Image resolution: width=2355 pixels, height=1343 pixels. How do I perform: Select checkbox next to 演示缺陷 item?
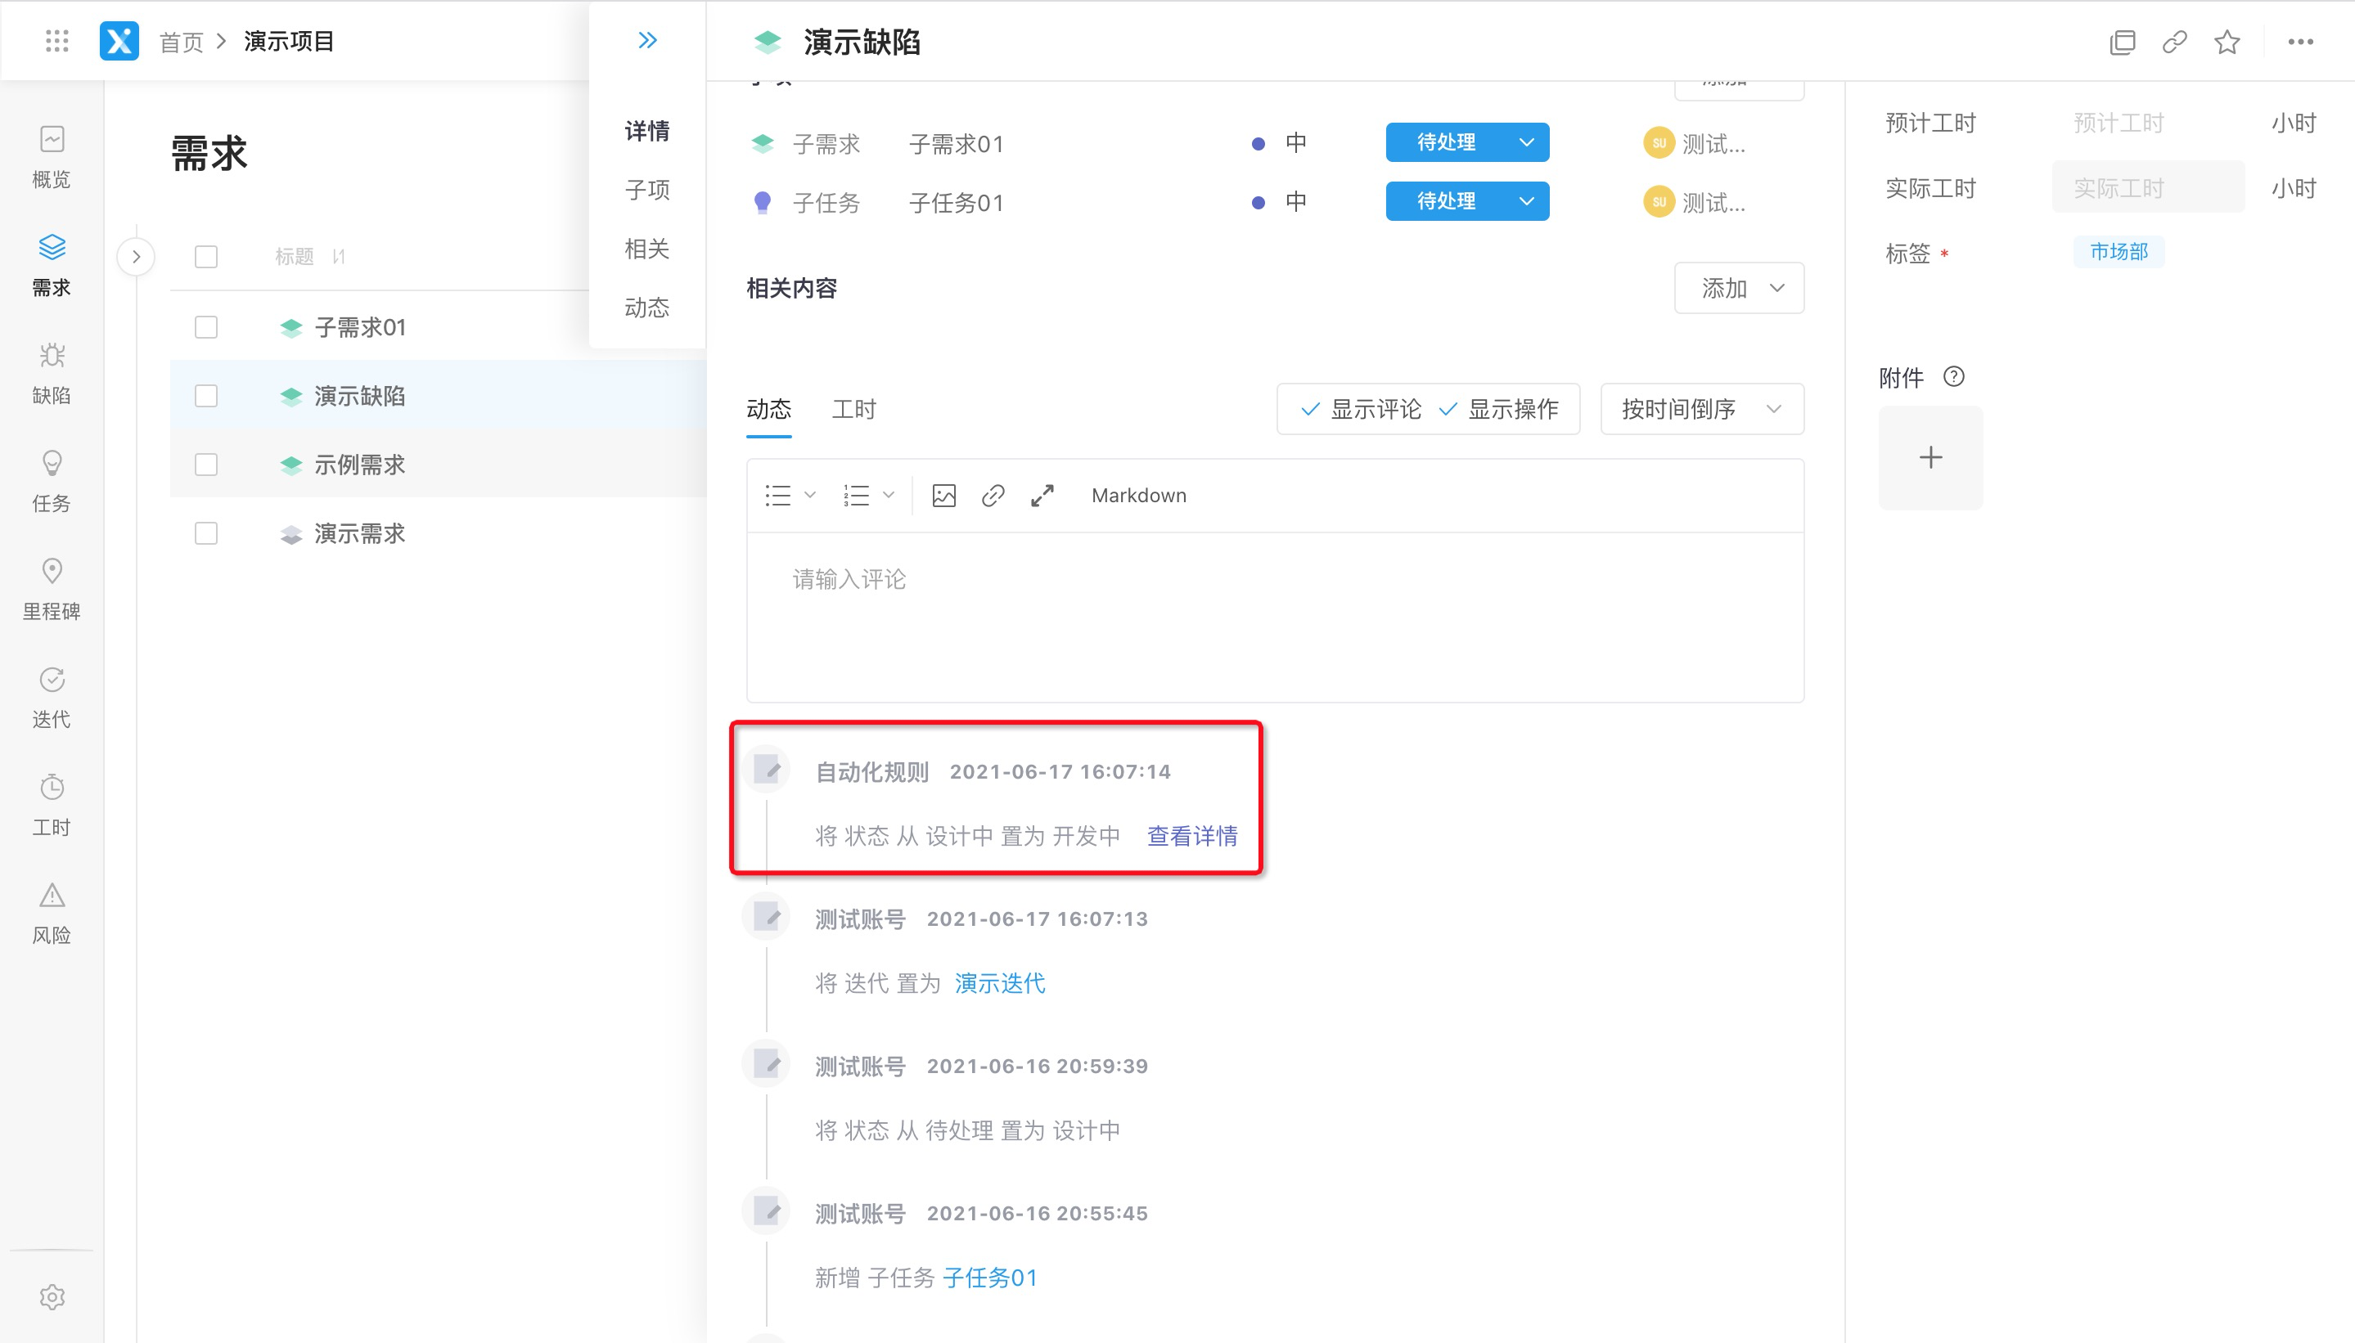click(x=205, y=394)
